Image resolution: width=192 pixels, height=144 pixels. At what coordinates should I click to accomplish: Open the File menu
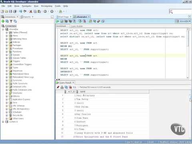[x=3, y=6]
